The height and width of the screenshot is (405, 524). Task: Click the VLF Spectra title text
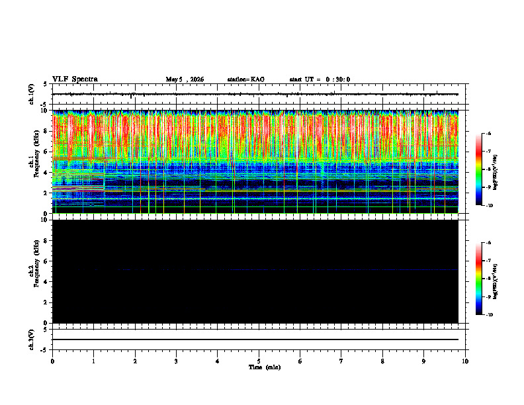pyautogui.click(x=75, y=79)
